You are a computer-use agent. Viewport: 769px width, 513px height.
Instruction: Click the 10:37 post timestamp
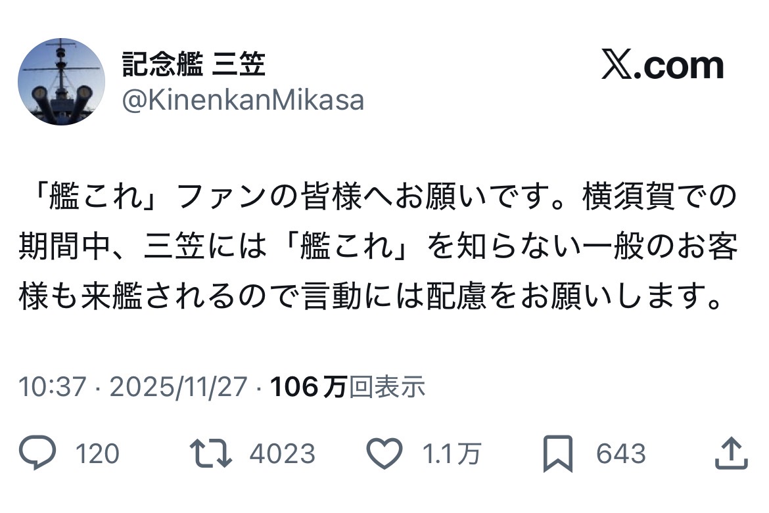point(53,388)
